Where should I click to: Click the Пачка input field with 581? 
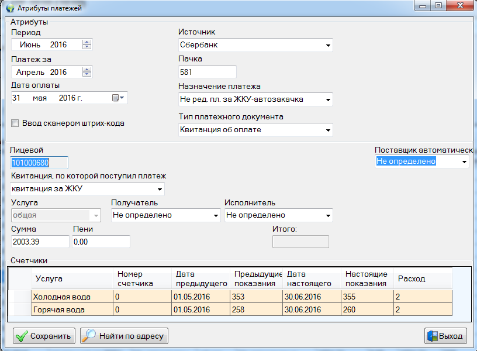pos(207,72)
